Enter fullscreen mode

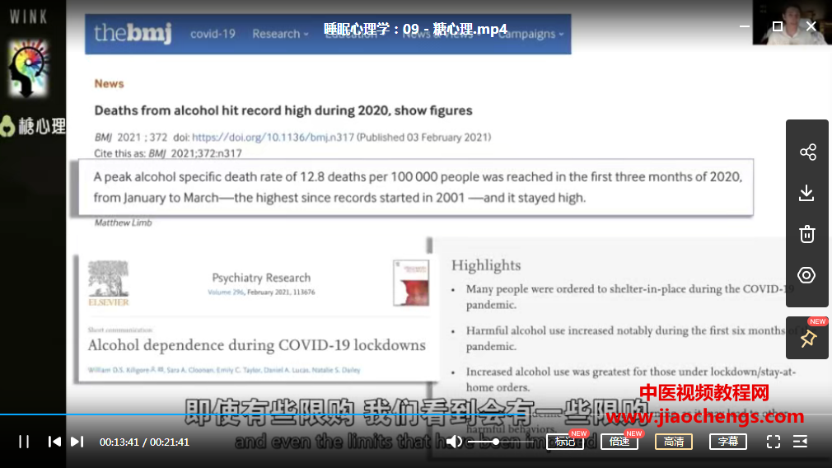[774, 442]
